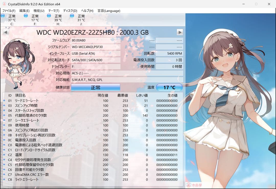
Task: Select row 0C 電源投入回数
Action: click(x=93, y=140)
